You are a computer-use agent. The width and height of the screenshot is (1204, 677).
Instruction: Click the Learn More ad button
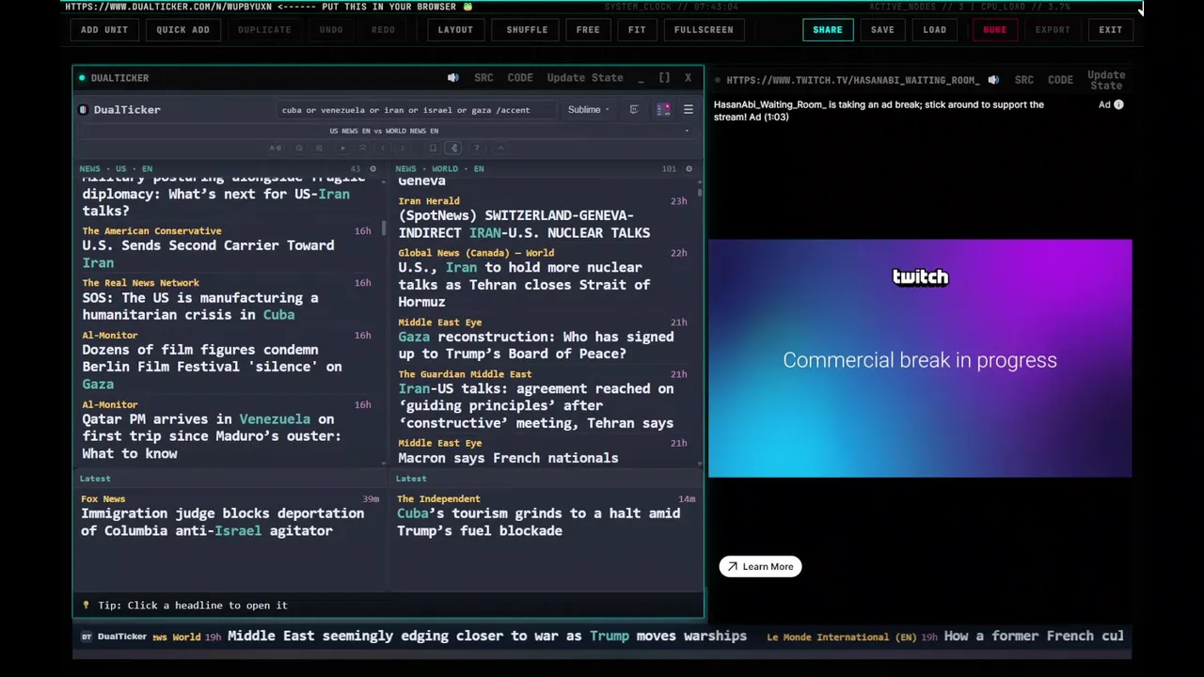pyautogui.click(x=760, y=566)
